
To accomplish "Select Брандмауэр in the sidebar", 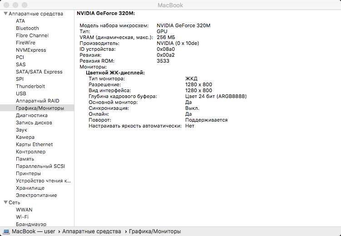I will click(x=31, y=224).
